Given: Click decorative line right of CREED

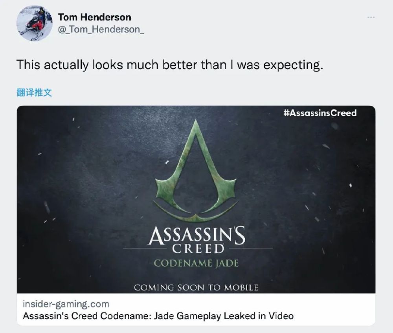Looking at the screenshot, I should 251,248.
